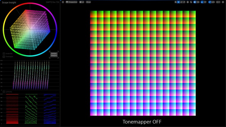Select the cursor select mode icon
This screenshot has width=226, height=127.
[175, 2]
